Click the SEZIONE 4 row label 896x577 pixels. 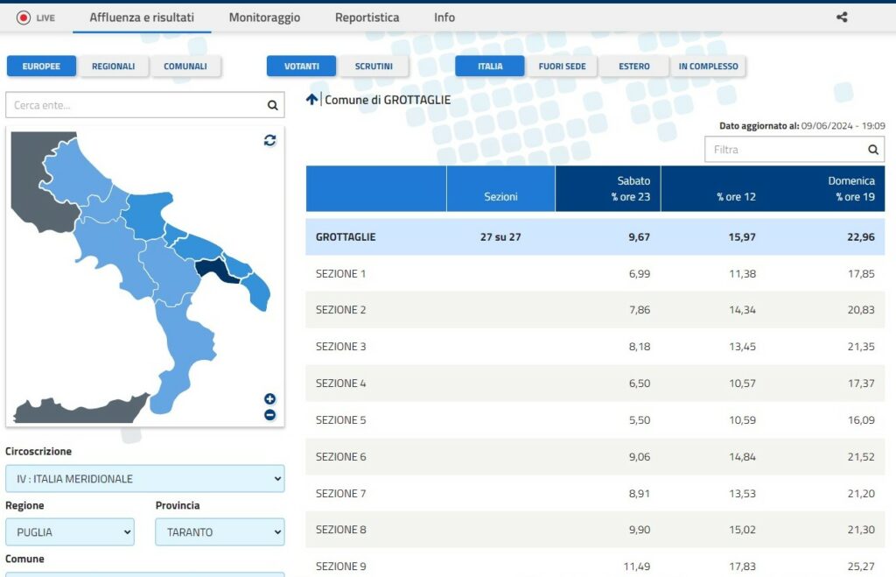coord(340,383)
